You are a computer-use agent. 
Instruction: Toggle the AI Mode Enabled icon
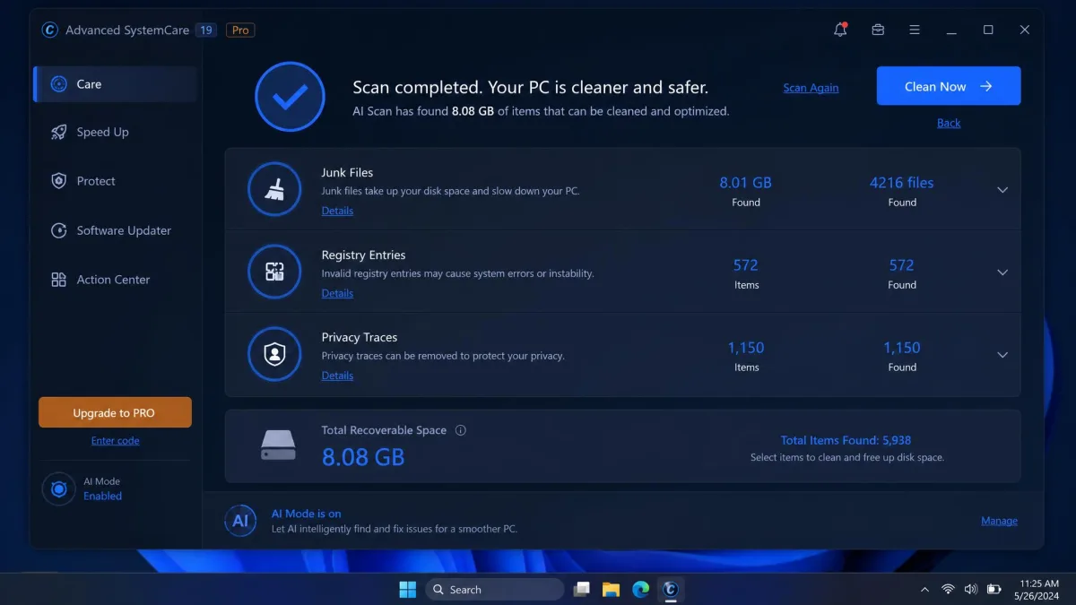58,488
